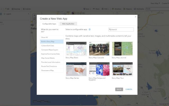Open the New Map dropdown in background page
The height and width of the screenshot is (106, 169).
coord(155,3)
